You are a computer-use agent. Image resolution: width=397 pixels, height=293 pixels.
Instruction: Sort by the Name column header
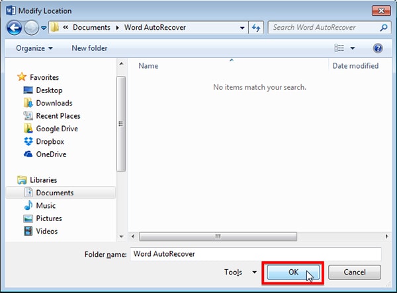point(148,66)
